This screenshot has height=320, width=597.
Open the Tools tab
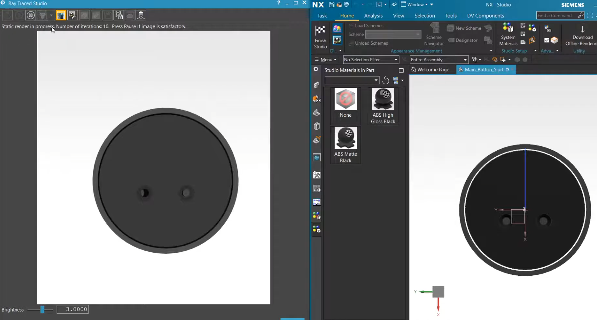click(451, 16)
